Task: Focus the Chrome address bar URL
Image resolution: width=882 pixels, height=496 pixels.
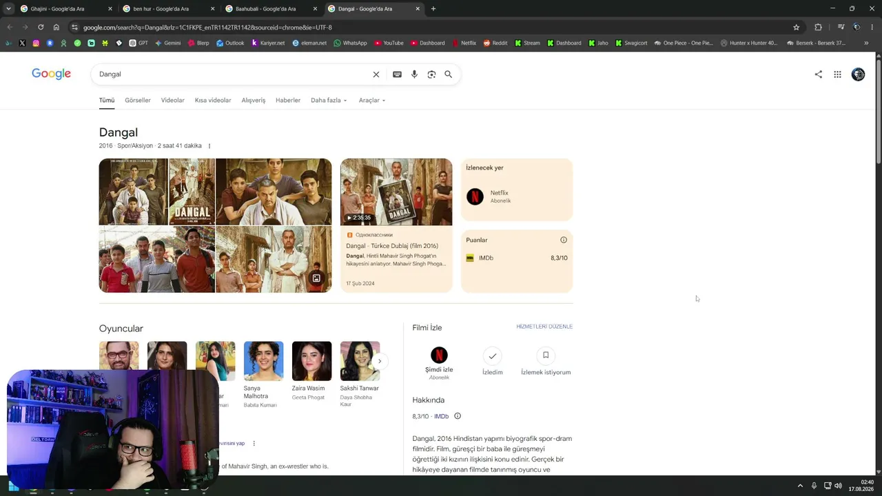Action: (434, 28)
